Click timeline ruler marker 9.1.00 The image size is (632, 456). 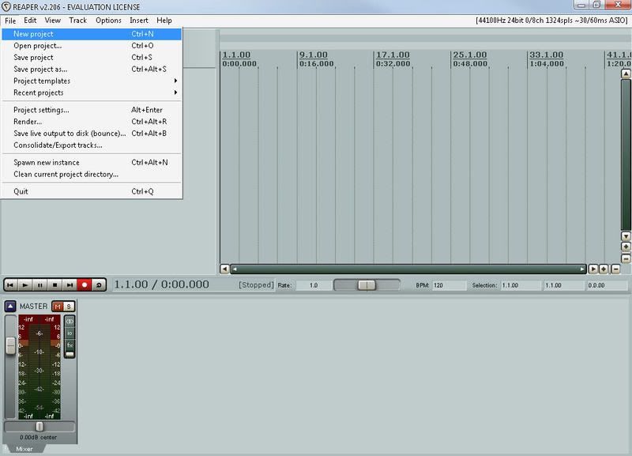pyautogui.click(x=314, y=55)
